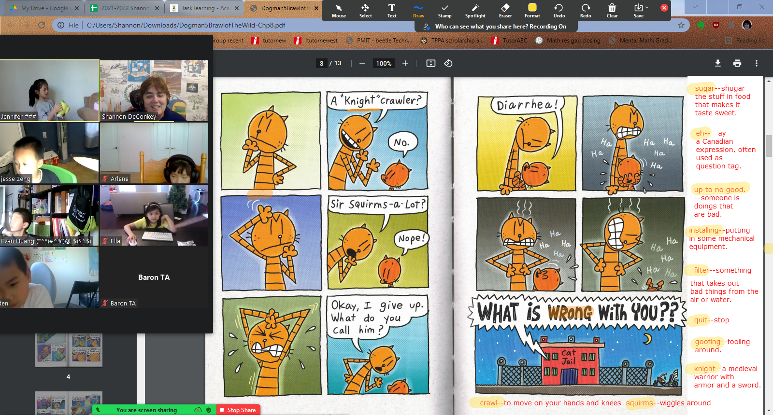Focus the address bar file path
The height and width of the screenshot is (415, 773).
coord(186,25)
